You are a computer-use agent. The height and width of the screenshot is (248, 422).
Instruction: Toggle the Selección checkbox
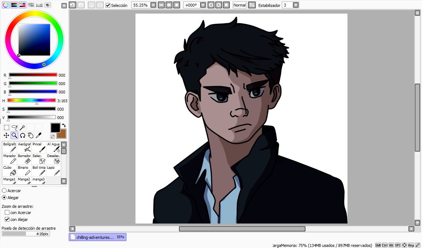click(x=108, y=5)
